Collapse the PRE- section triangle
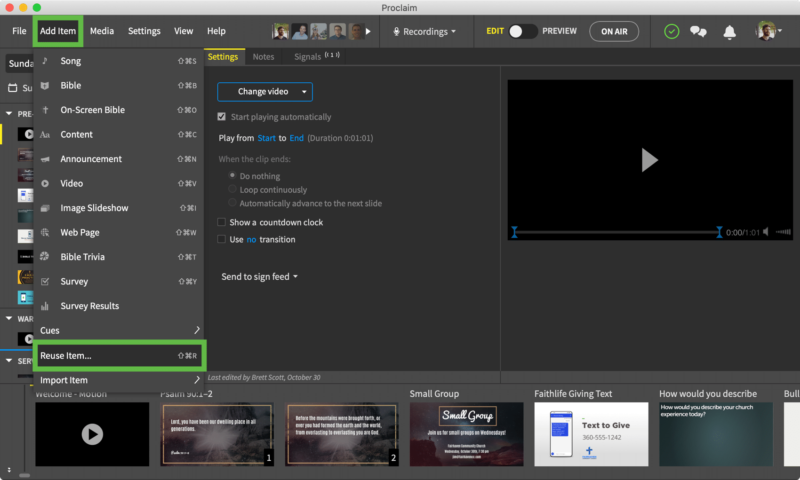This screenshot has height=480, width=800. tap(9, 114)
